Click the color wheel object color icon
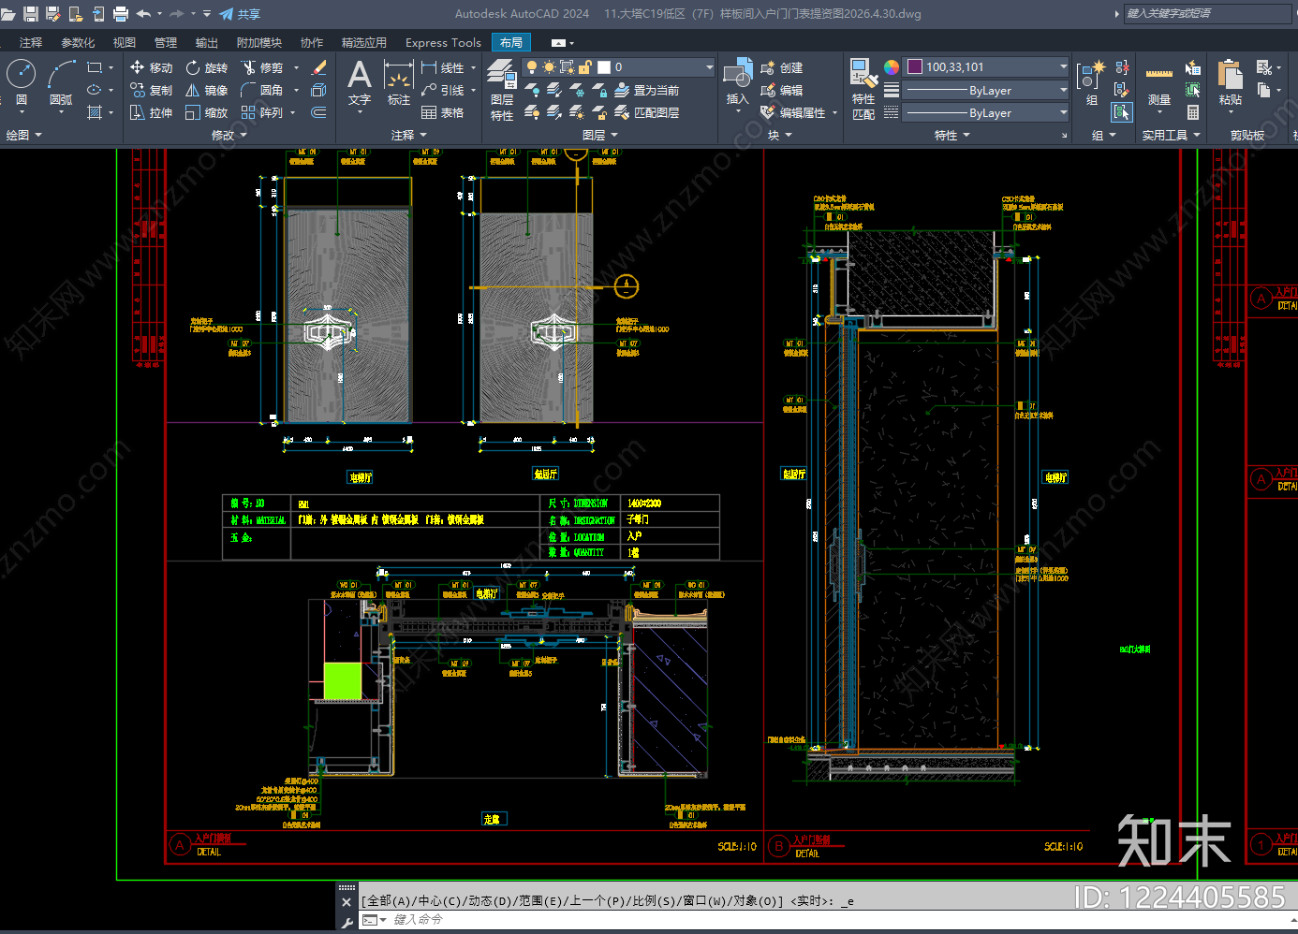 click(892, 67)
